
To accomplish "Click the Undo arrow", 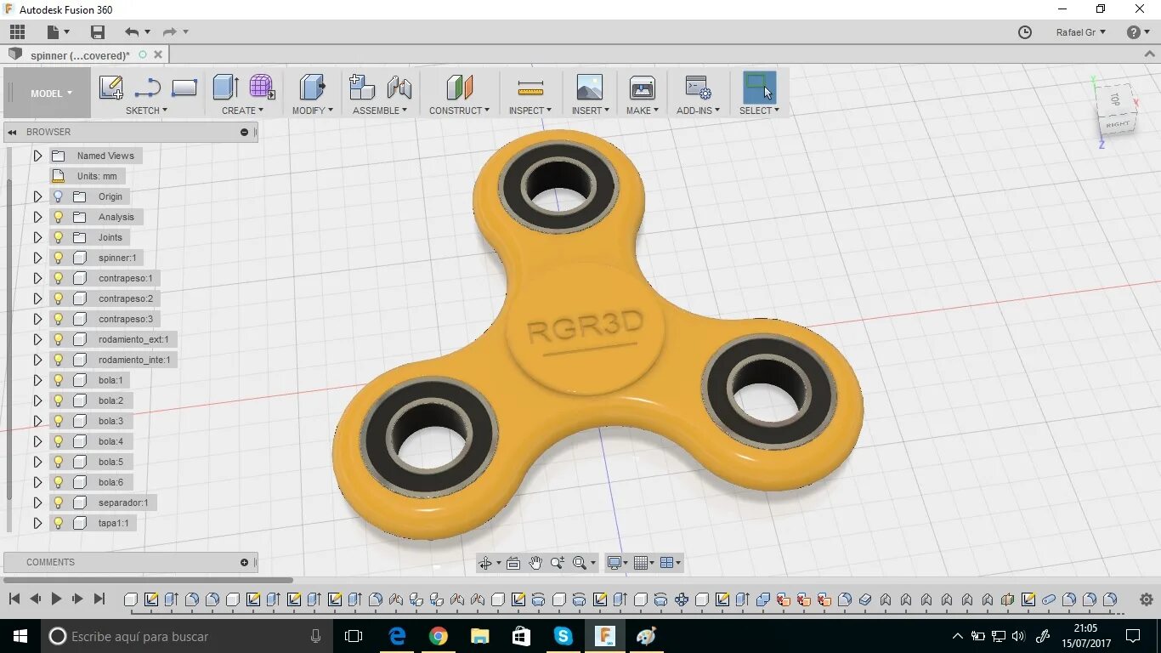I will point(132,32).
